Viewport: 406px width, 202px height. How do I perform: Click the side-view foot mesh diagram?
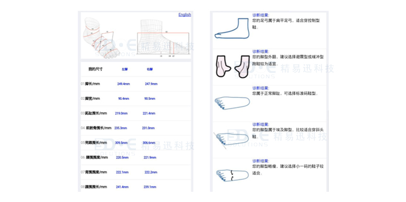click(162, 37)
